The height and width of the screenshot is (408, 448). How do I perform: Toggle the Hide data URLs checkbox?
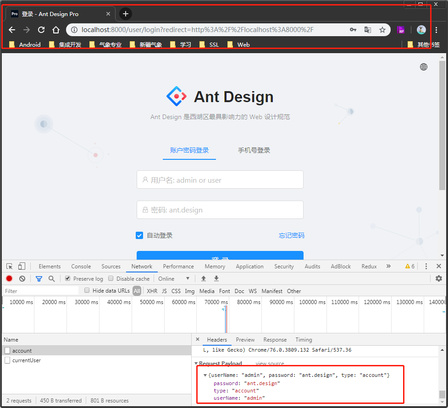click(87, 290)
